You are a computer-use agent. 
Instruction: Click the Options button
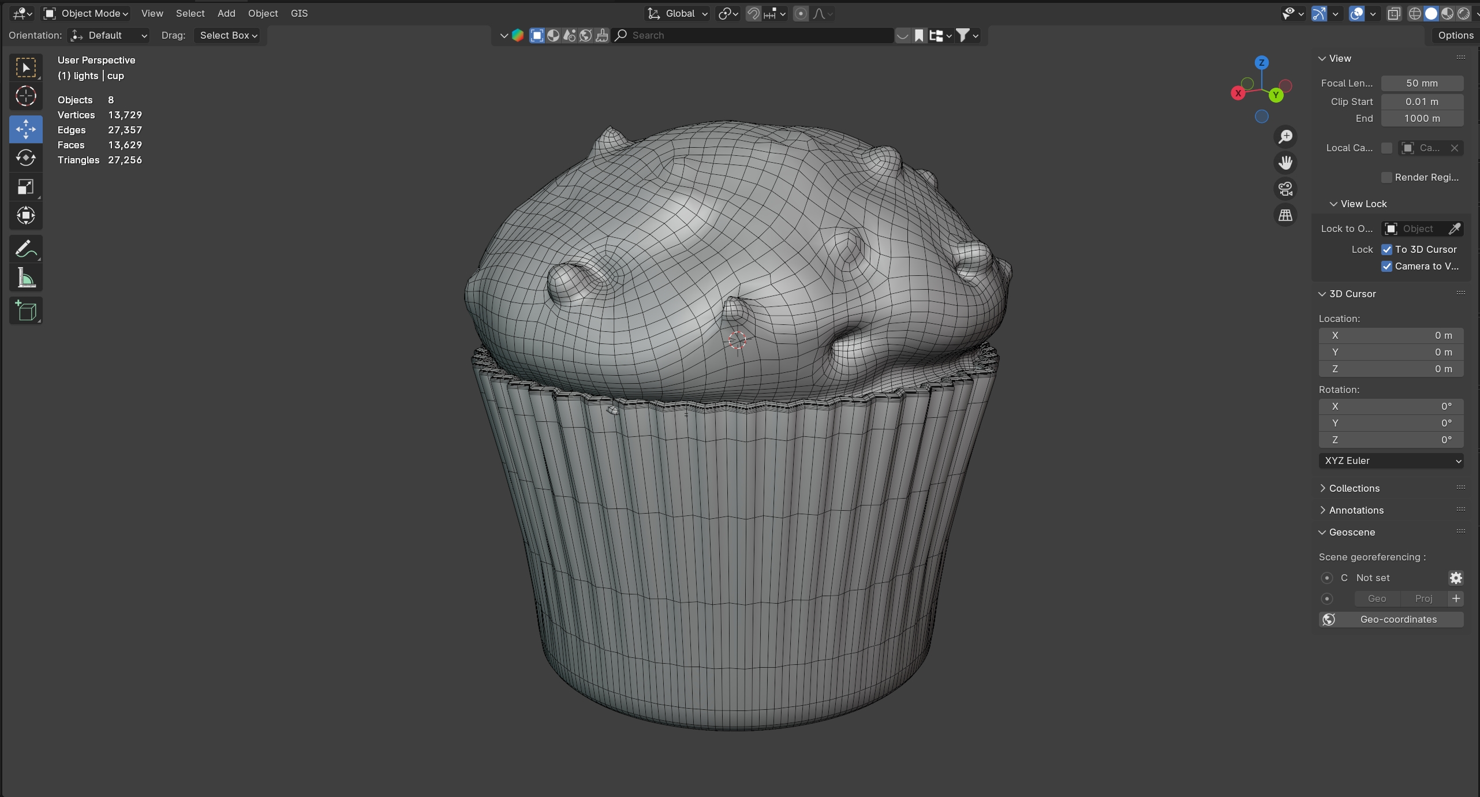tap(1455, 35)
